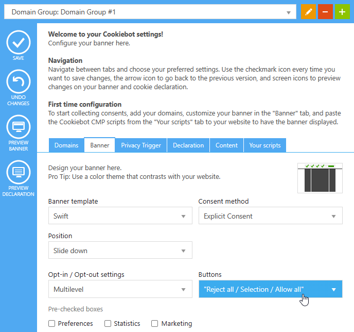This screenshot has height=332, width=354.
Task: Switch to the Domains tab
Action: (66, 145)
